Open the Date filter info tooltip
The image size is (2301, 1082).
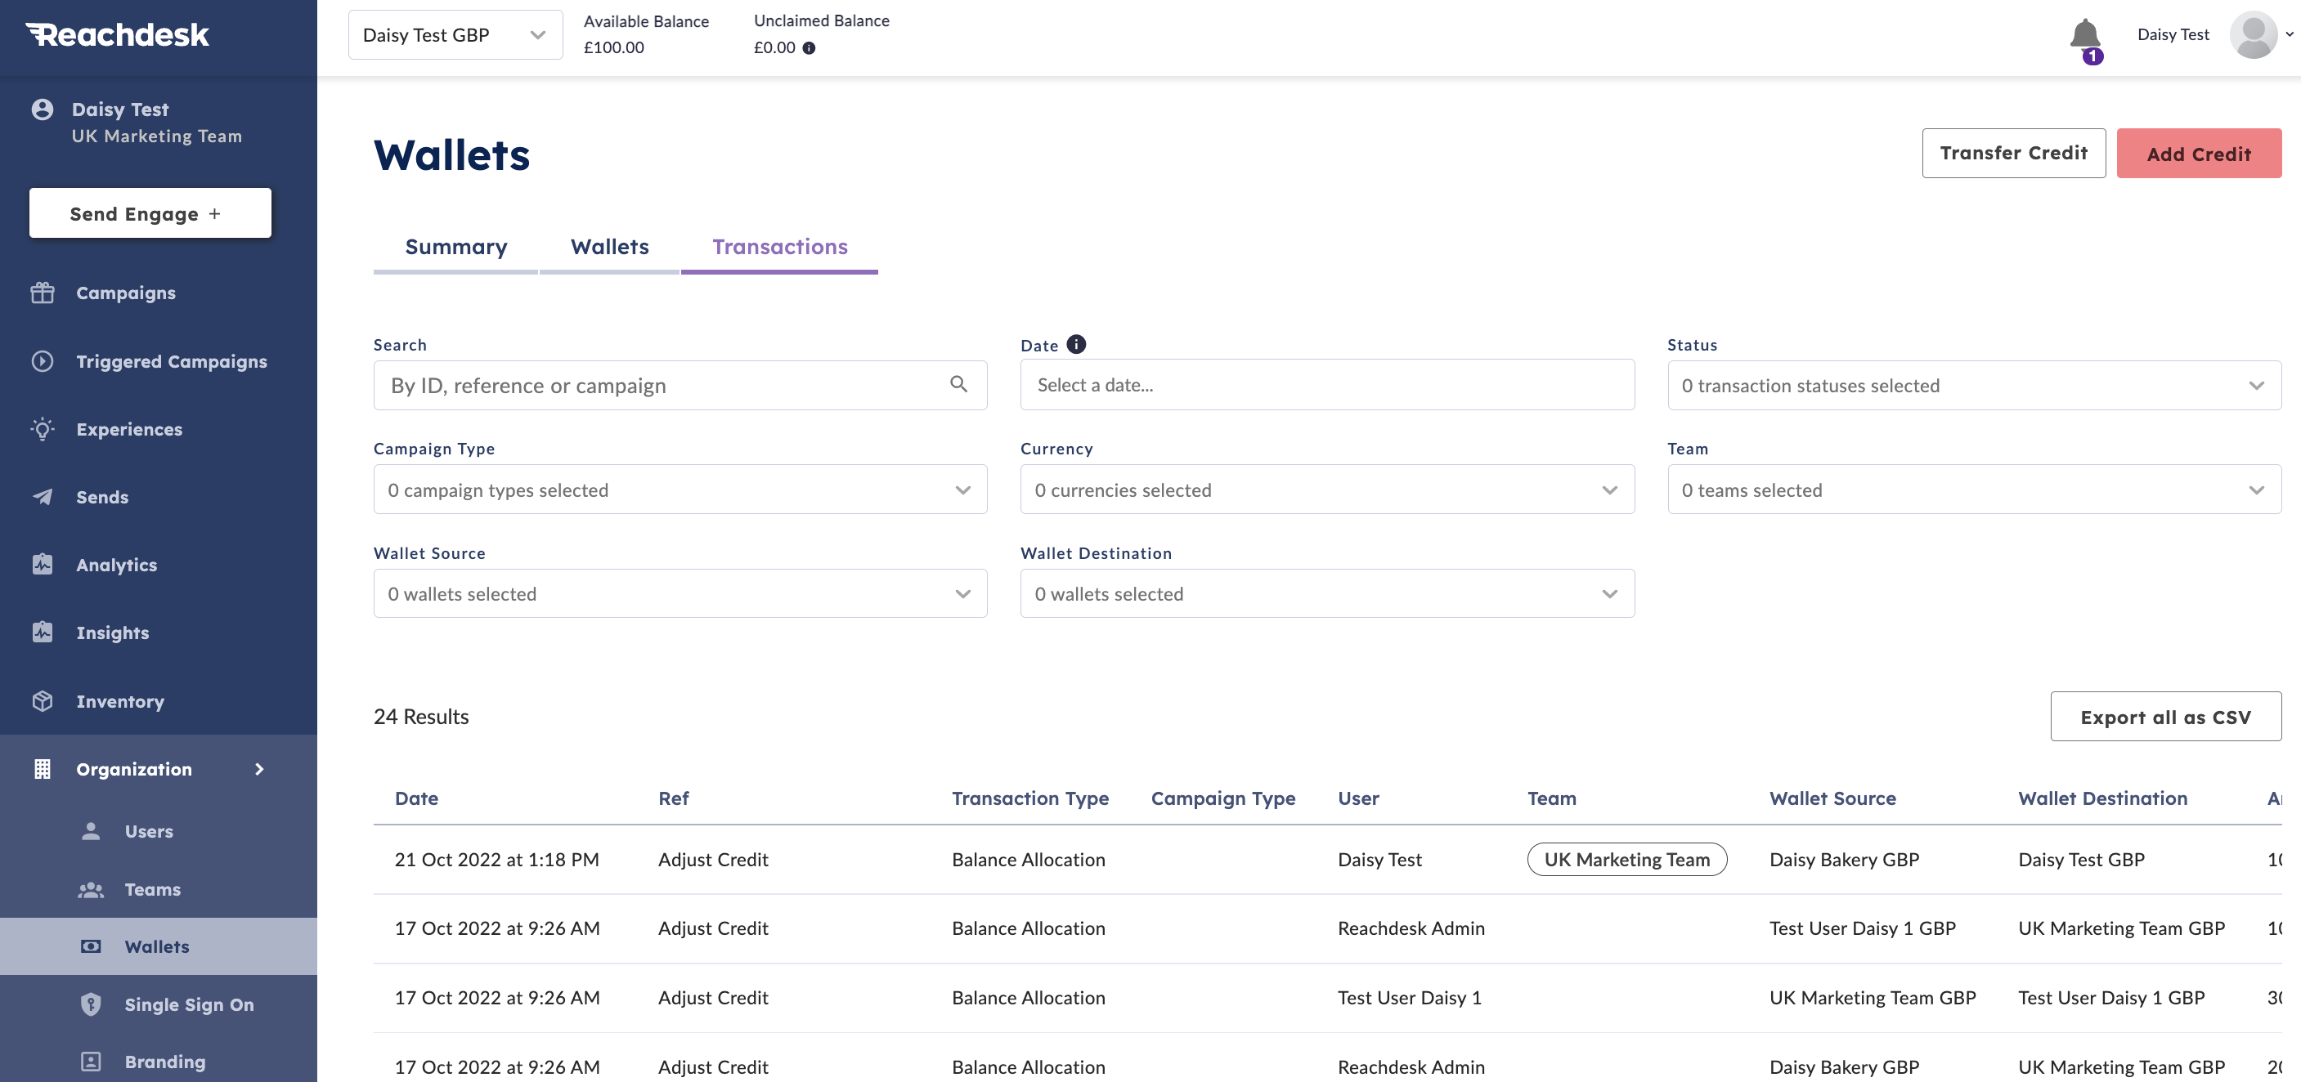1075,344
